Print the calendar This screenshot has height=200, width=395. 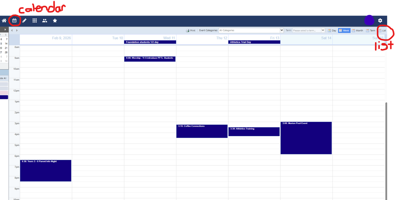tap(191, 31)
